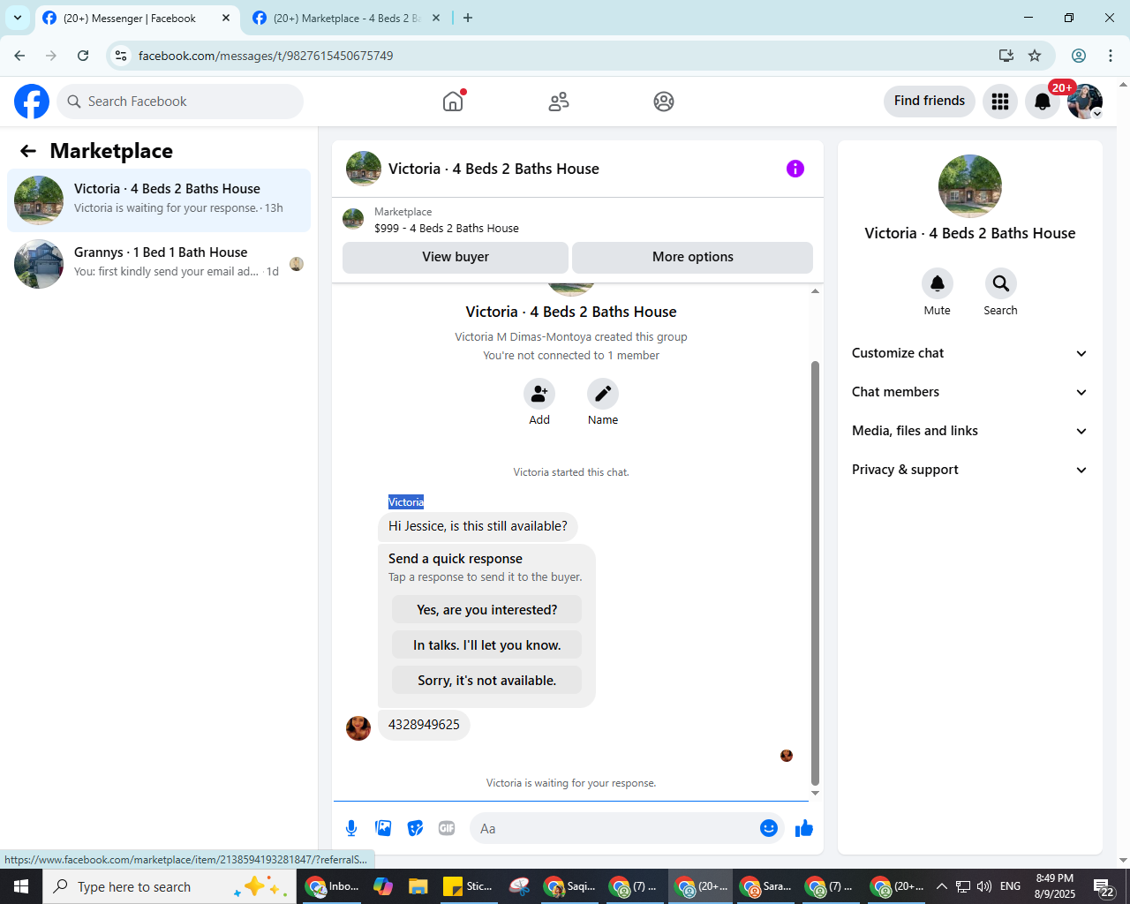Click the volume speaker tray icon
The image size is (1130, 904).
984,886
